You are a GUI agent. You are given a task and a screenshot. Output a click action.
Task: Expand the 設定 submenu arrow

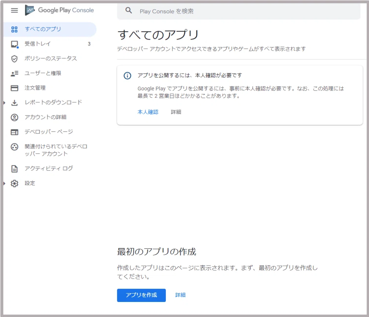[4, 183]
